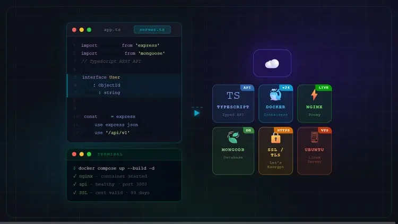Click the 'Proxy' subtitle
This screenshot has height=224, width=398.
[314, 115]
